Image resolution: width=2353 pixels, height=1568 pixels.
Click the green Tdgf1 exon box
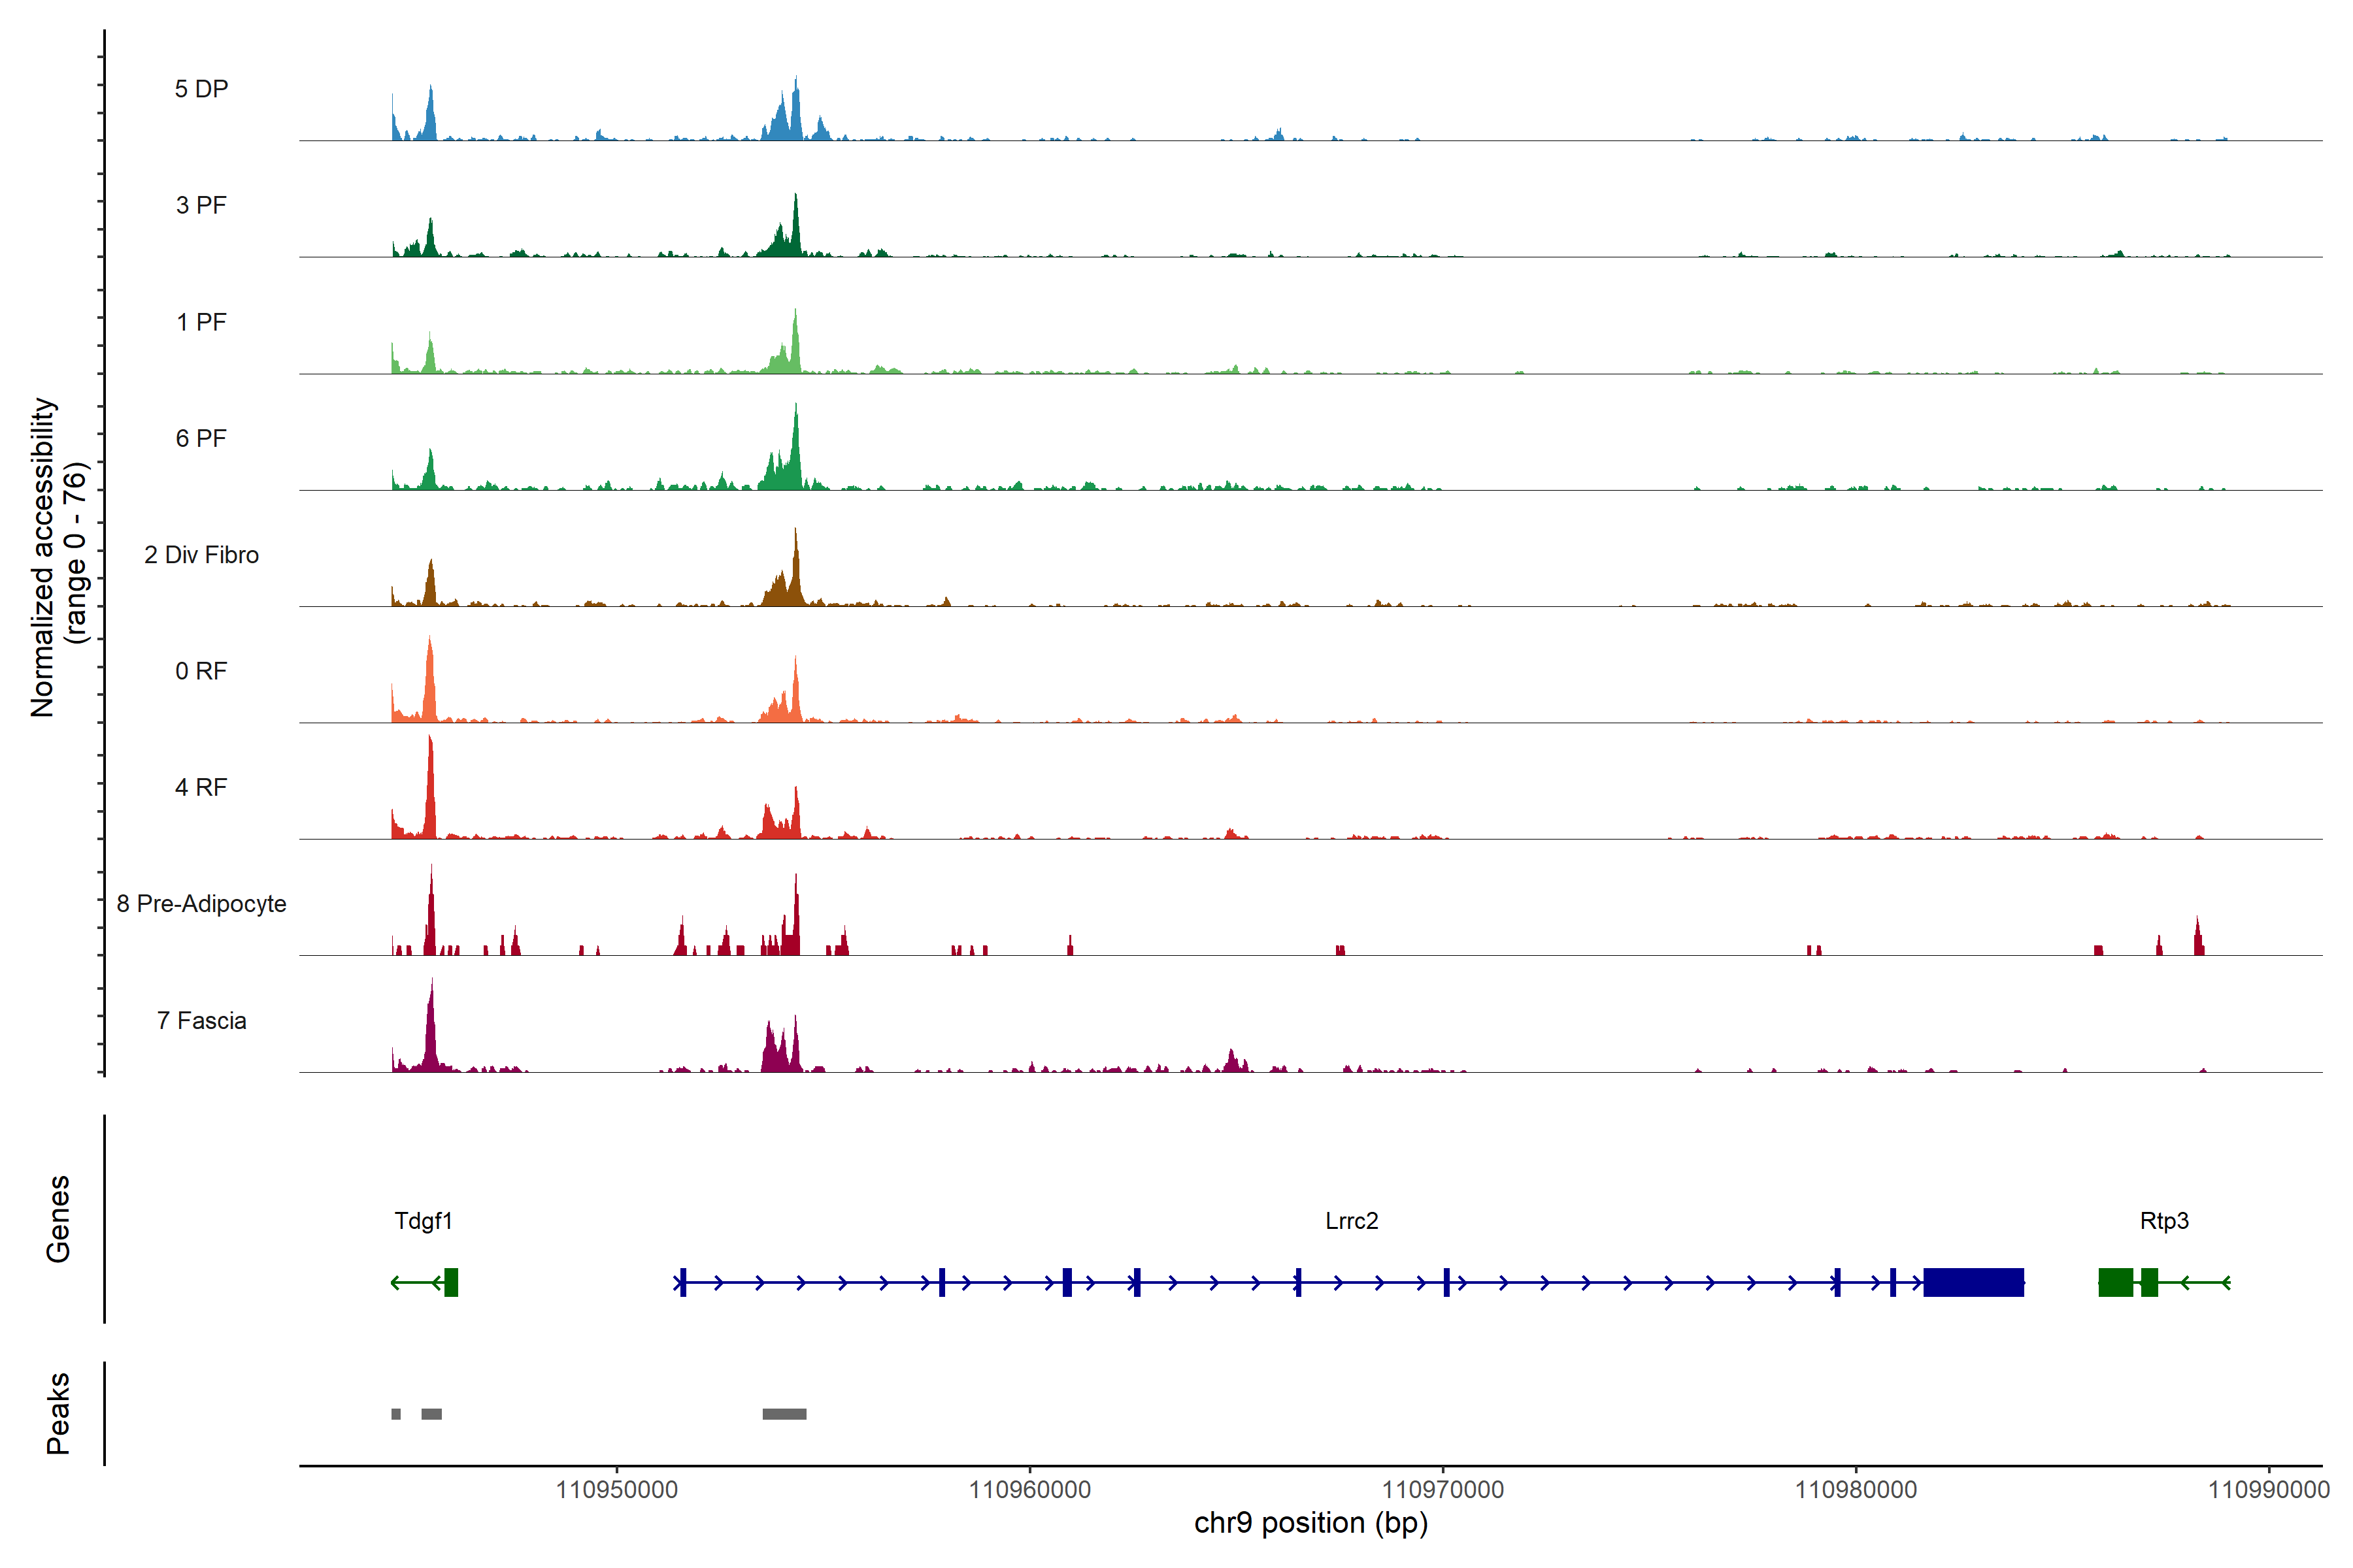[451, 1282]
